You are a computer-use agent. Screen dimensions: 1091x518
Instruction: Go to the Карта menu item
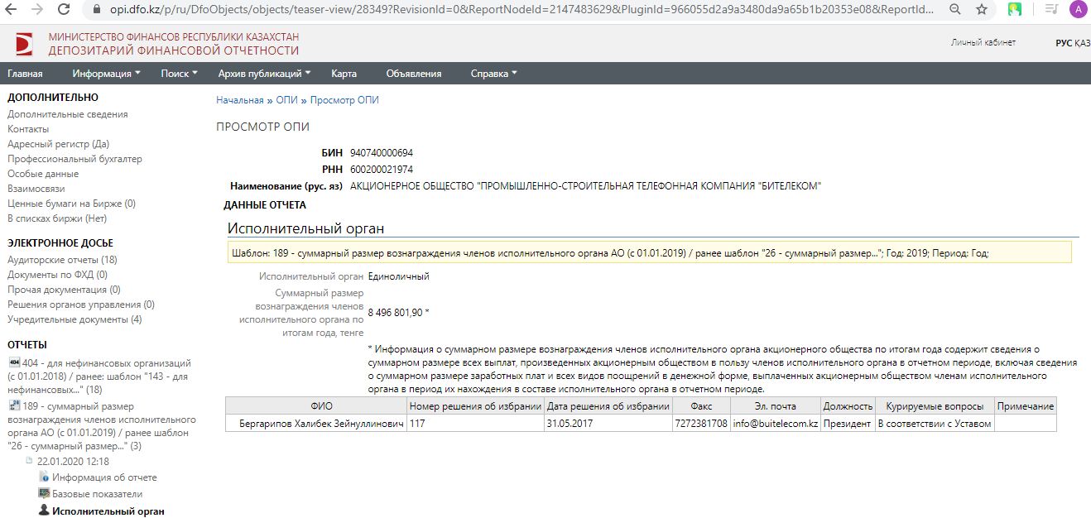point(344,74)
